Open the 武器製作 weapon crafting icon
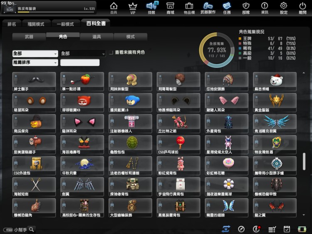Screen dimensions: 312x234 tap(208, 8)
